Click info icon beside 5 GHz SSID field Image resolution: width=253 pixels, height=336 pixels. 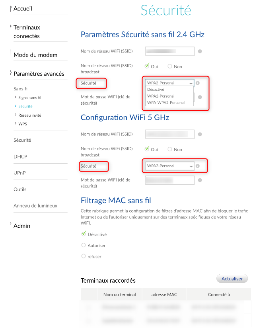(200, 134)
